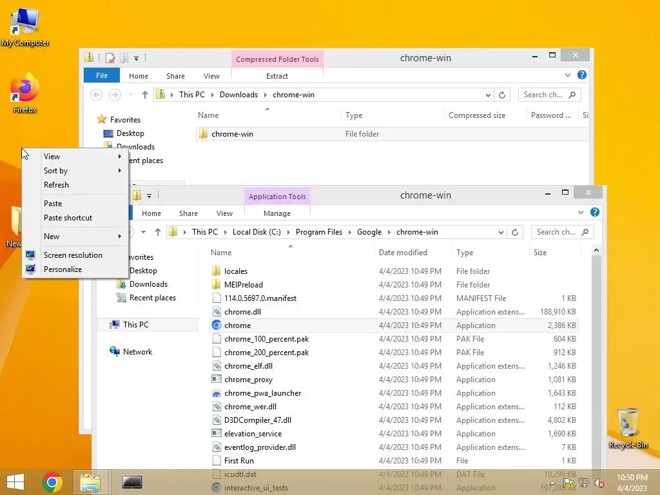The image size is (660, 495).
Task: Expand ribbon chevron in back window
Action: point(568,75)
